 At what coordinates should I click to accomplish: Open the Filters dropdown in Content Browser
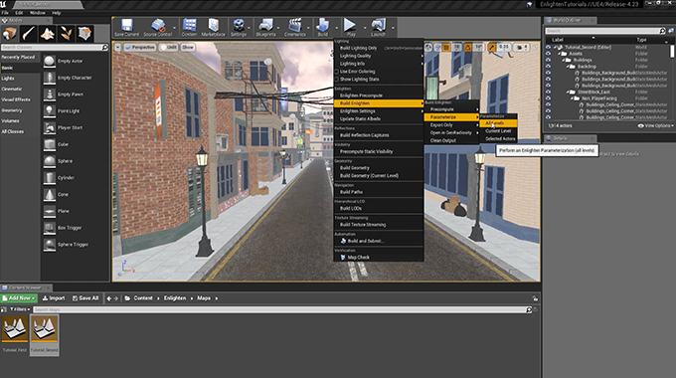click(20, 309)
